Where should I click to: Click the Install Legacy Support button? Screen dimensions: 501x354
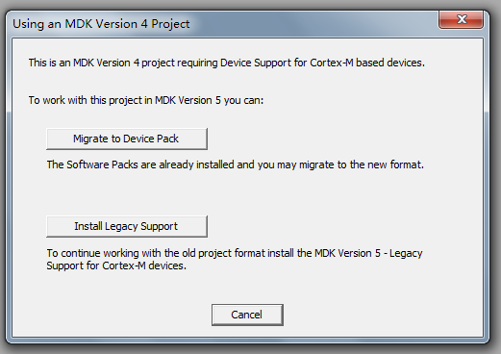coord(127,226)
